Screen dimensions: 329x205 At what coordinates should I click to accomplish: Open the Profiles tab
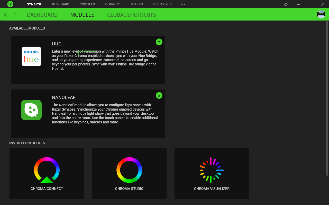click(87, 4)
